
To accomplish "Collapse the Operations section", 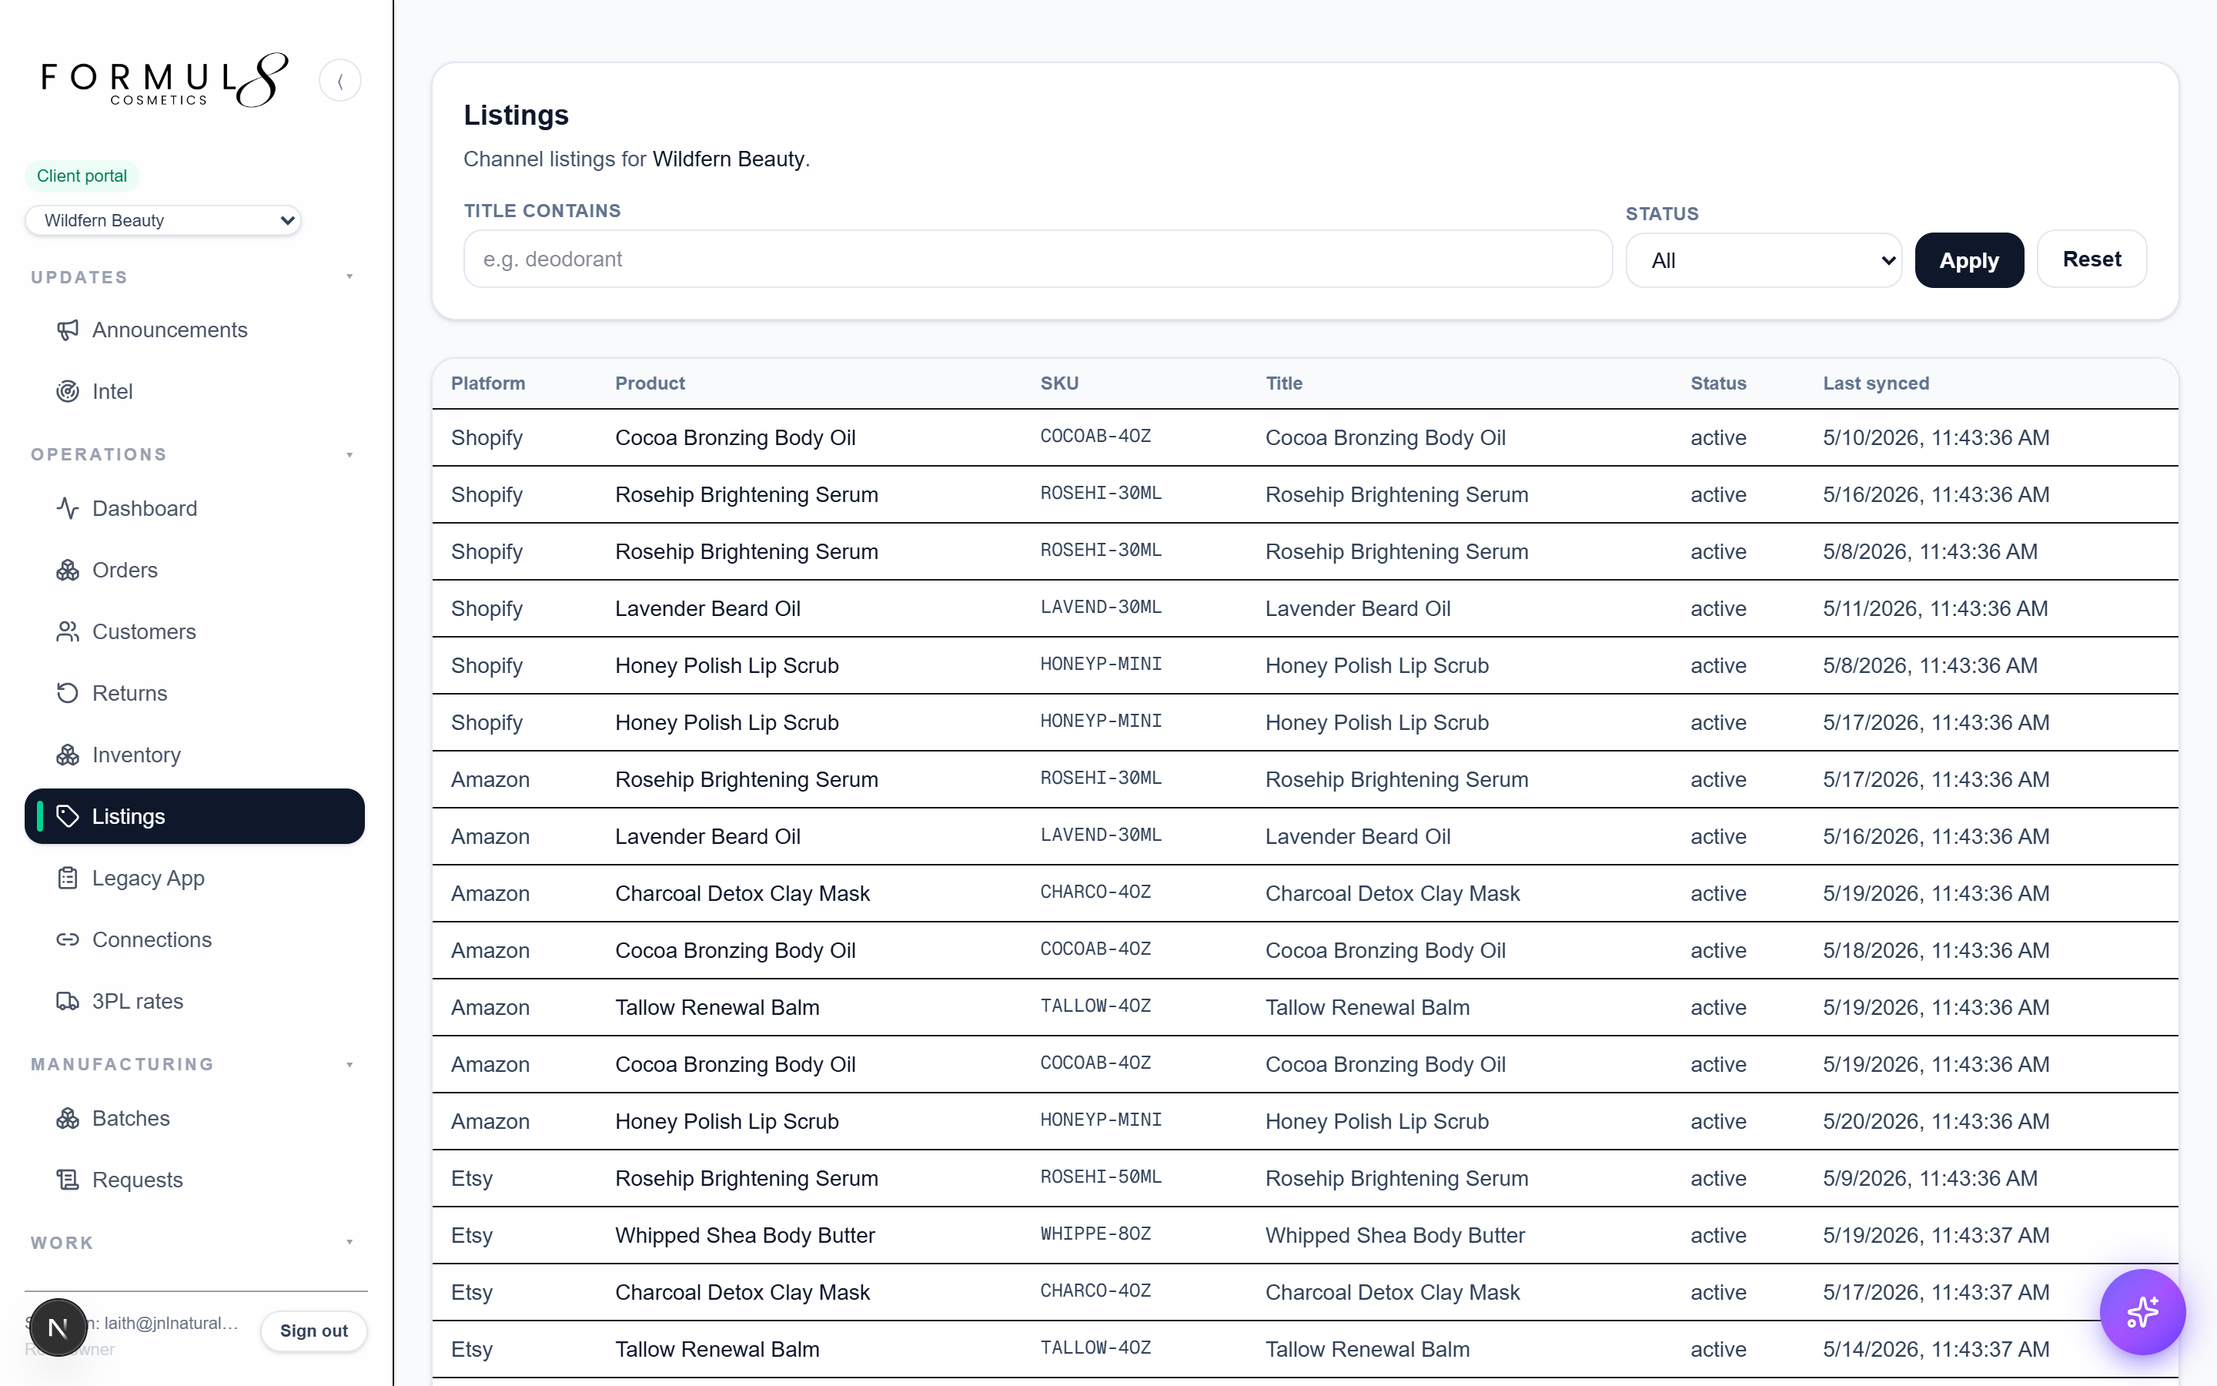I will click(349, 454).
